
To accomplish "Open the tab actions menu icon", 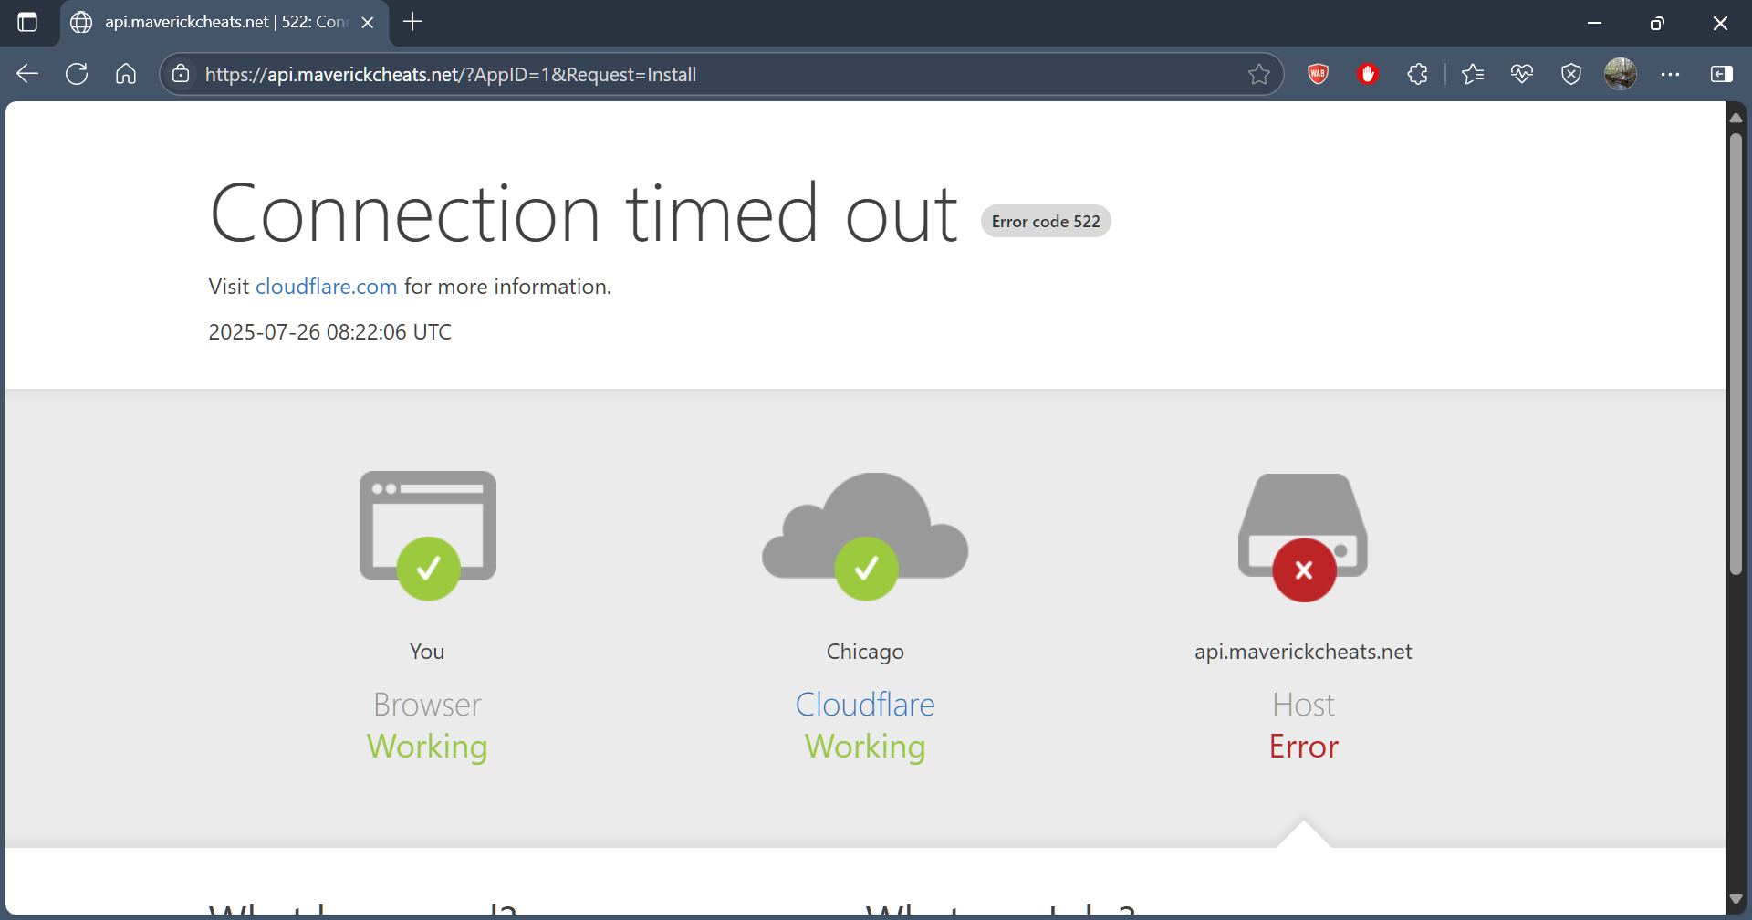I will 27,22.
